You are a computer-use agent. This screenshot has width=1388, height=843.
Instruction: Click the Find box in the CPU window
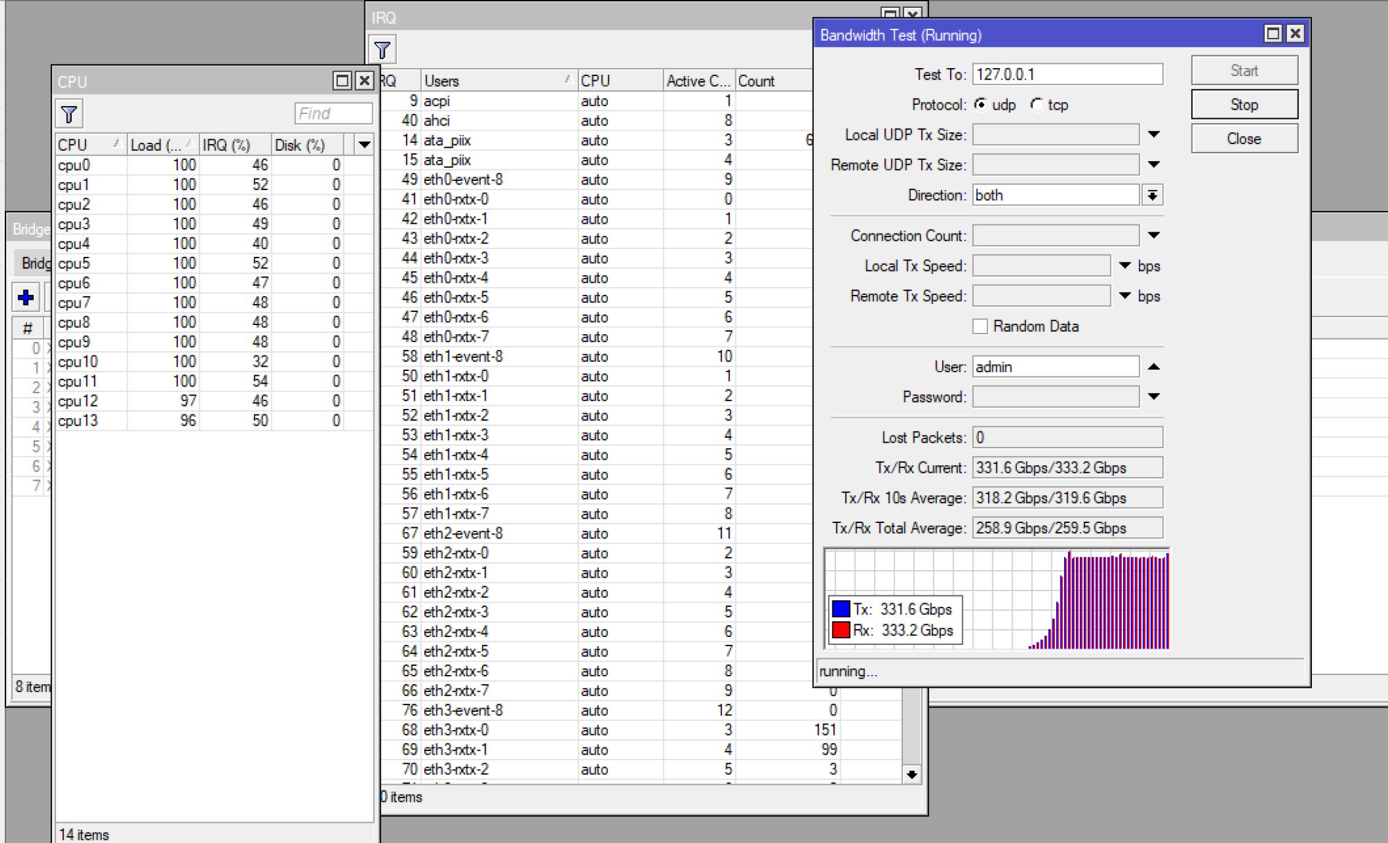click(x=333, y=113)
